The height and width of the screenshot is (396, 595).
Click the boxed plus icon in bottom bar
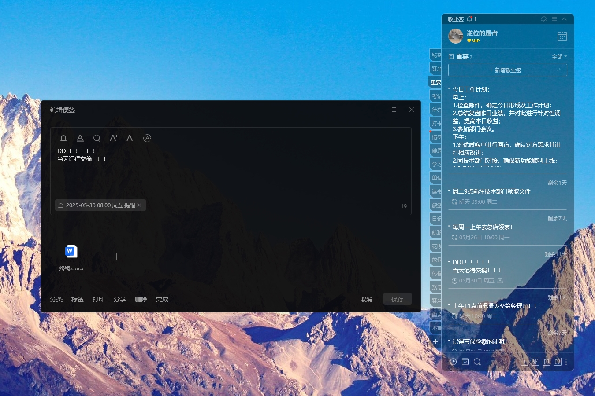click(524, 362)
